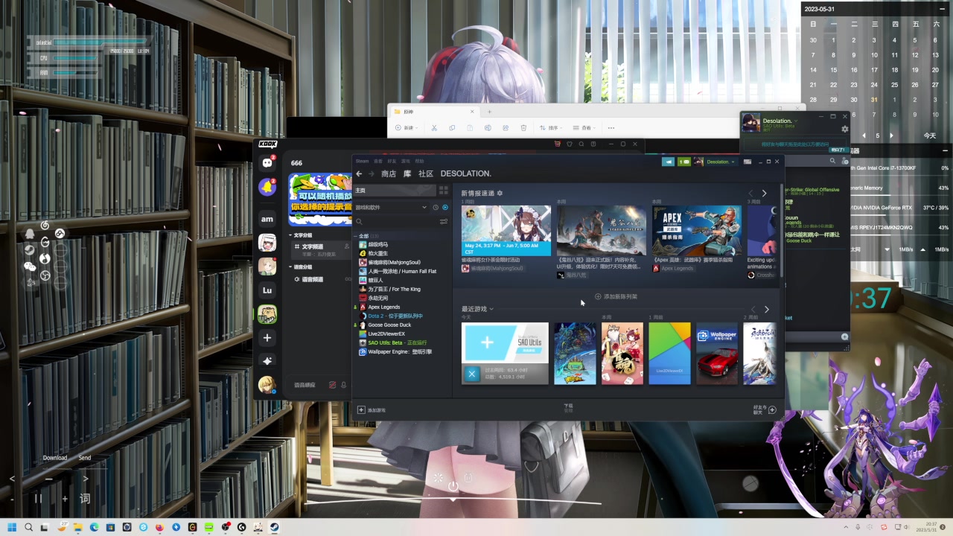The image size is (953, 536).
Task: Open taskbar search magnifier
Action: pyautogui.click(x=28, y=527)
